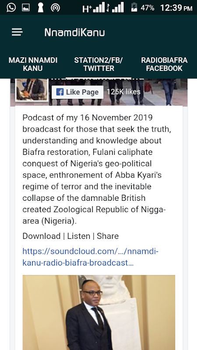This screenshot has width=197, height=350.
Task: Tap the WhatsApp notification icon
Action: [11, 8]
